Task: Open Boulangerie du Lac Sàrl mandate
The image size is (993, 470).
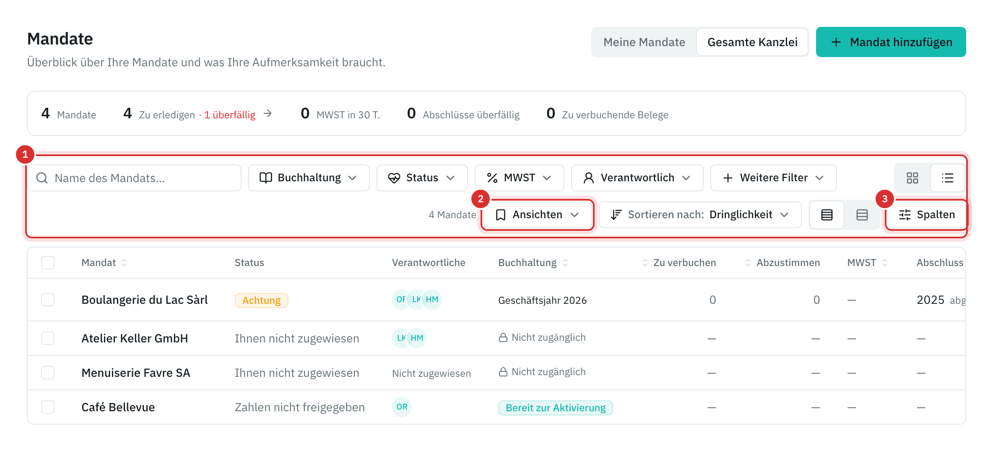Action: point(145,300)
